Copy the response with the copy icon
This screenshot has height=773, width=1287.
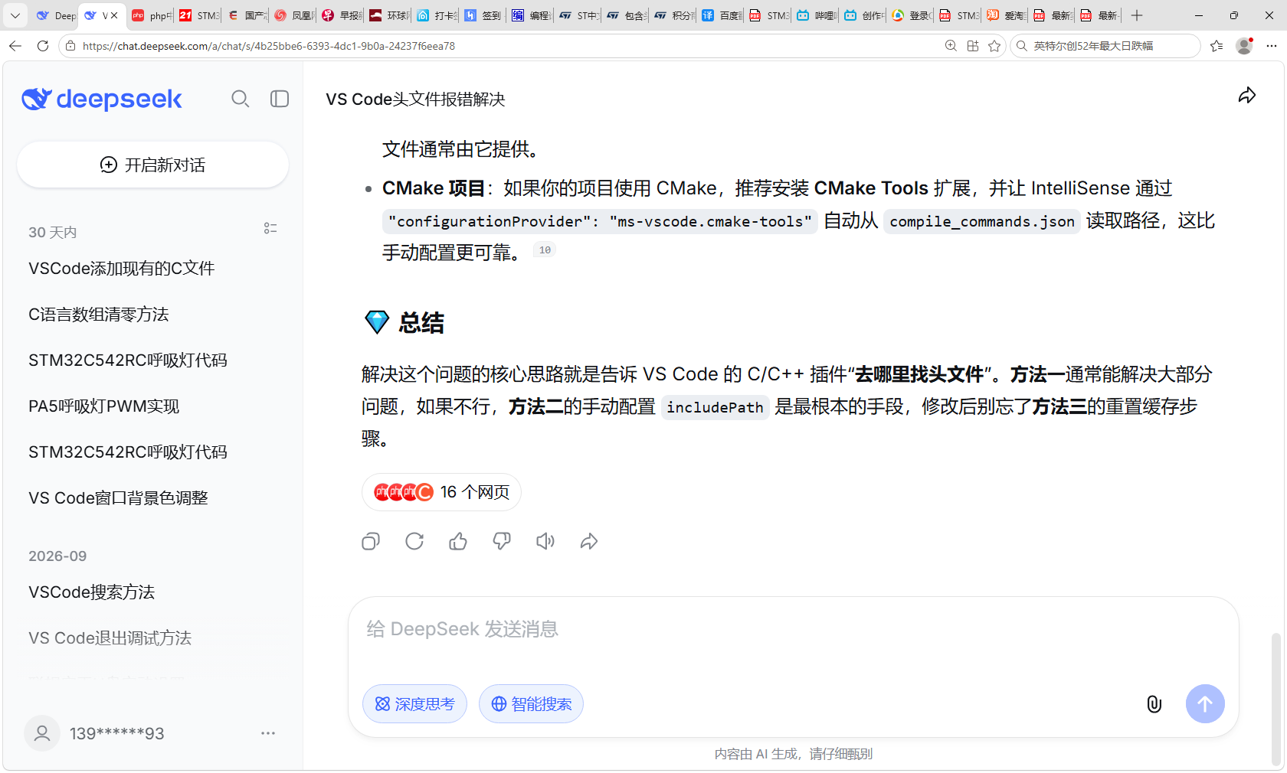pyautogui.click(x=371, y=542)
